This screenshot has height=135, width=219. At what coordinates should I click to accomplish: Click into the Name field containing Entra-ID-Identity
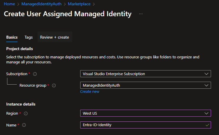click(x=142, y=125)
